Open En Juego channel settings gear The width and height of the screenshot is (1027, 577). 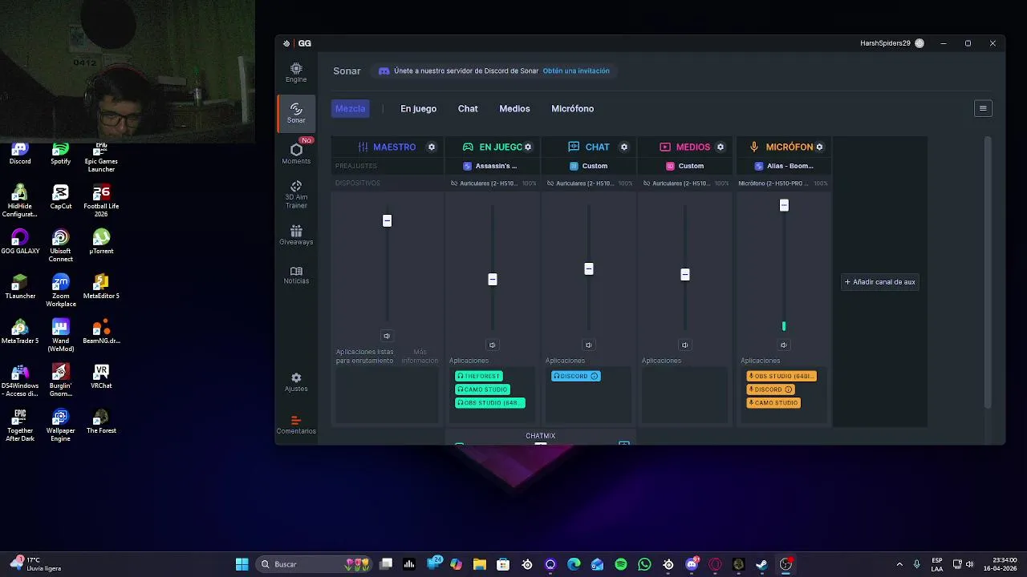click(x=528, y=147)
